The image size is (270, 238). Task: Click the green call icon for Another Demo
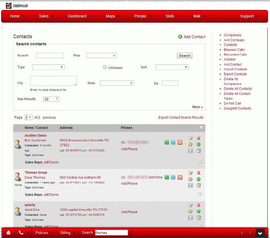[x=167, y=142]
